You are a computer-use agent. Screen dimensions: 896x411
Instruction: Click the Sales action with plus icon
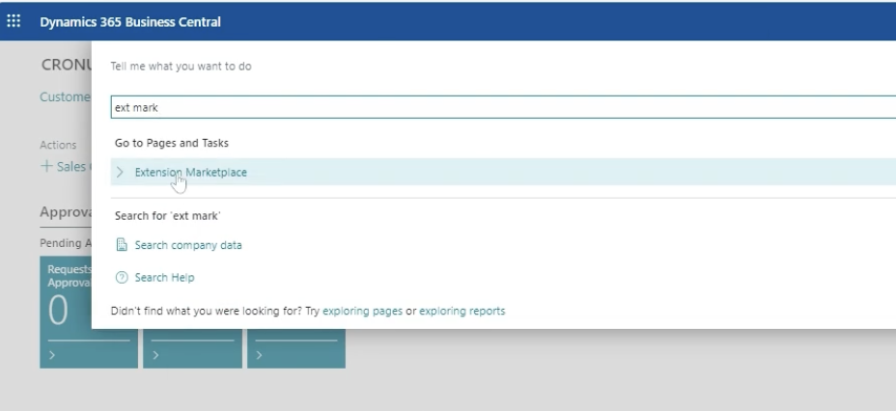pyautogui.click(x=65, y=167)
